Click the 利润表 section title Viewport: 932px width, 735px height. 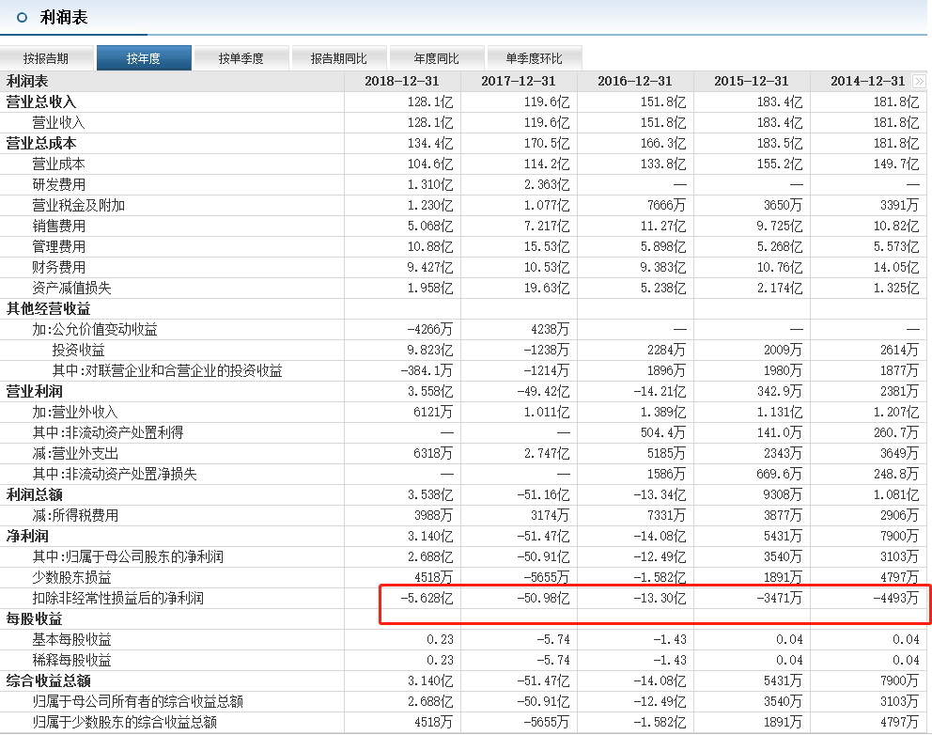click(64, 18)
